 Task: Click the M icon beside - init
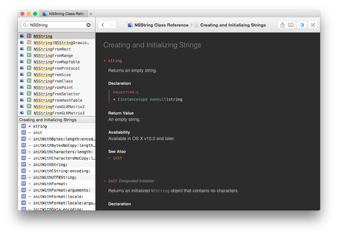tap(24, 132)
